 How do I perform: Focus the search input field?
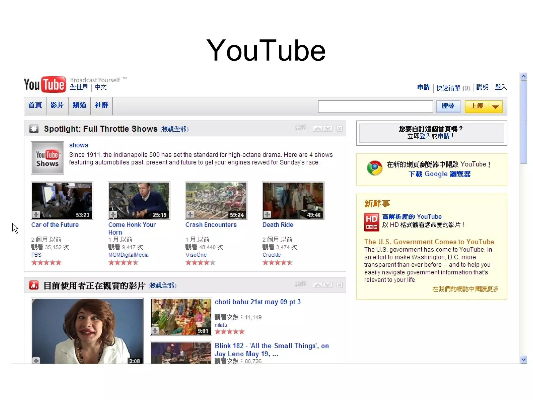pyautogui.click(x=375, y=106)
